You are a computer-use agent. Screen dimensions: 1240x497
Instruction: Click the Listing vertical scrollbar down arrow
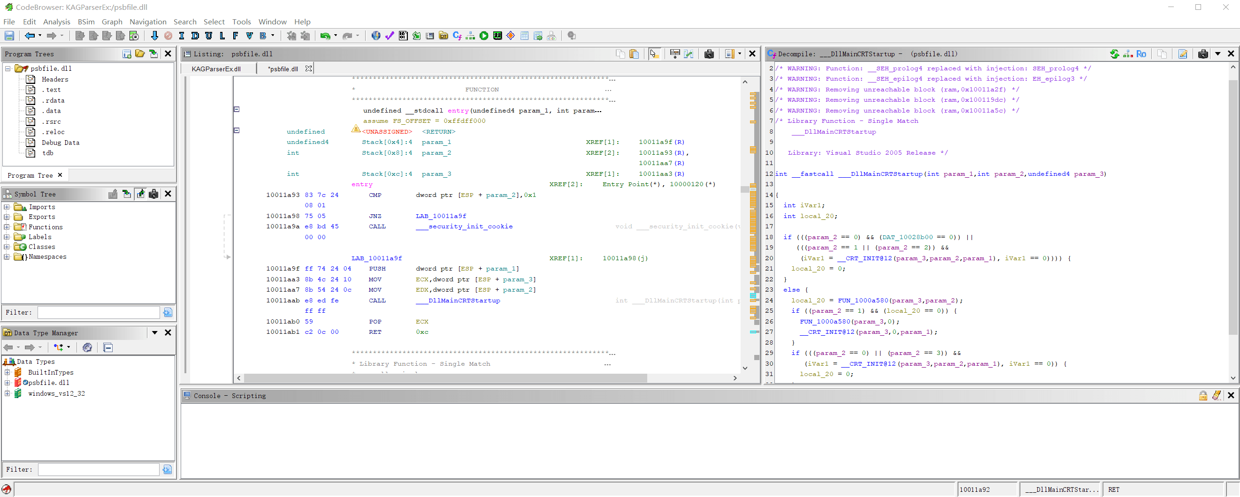coord(745,368)
